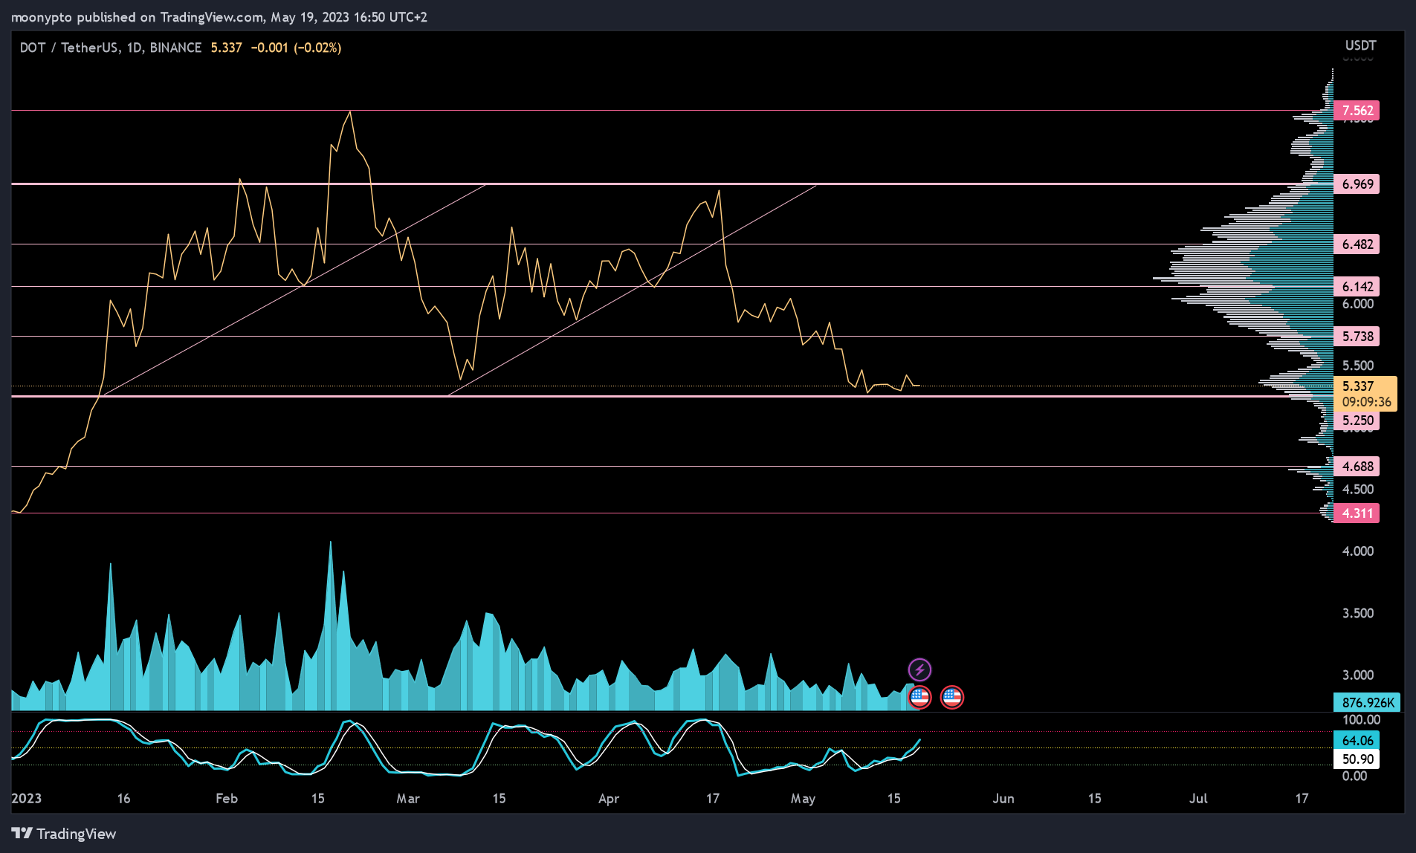Click the volume value 876.926K label

pyautogui.click(x=1367, y=703)
